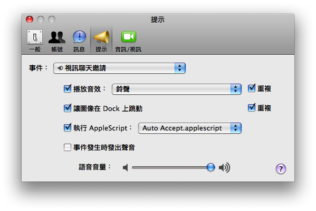Open the 帳號 accounts pane
This screenshot has width=316, height=211.
tap(57, 41)
